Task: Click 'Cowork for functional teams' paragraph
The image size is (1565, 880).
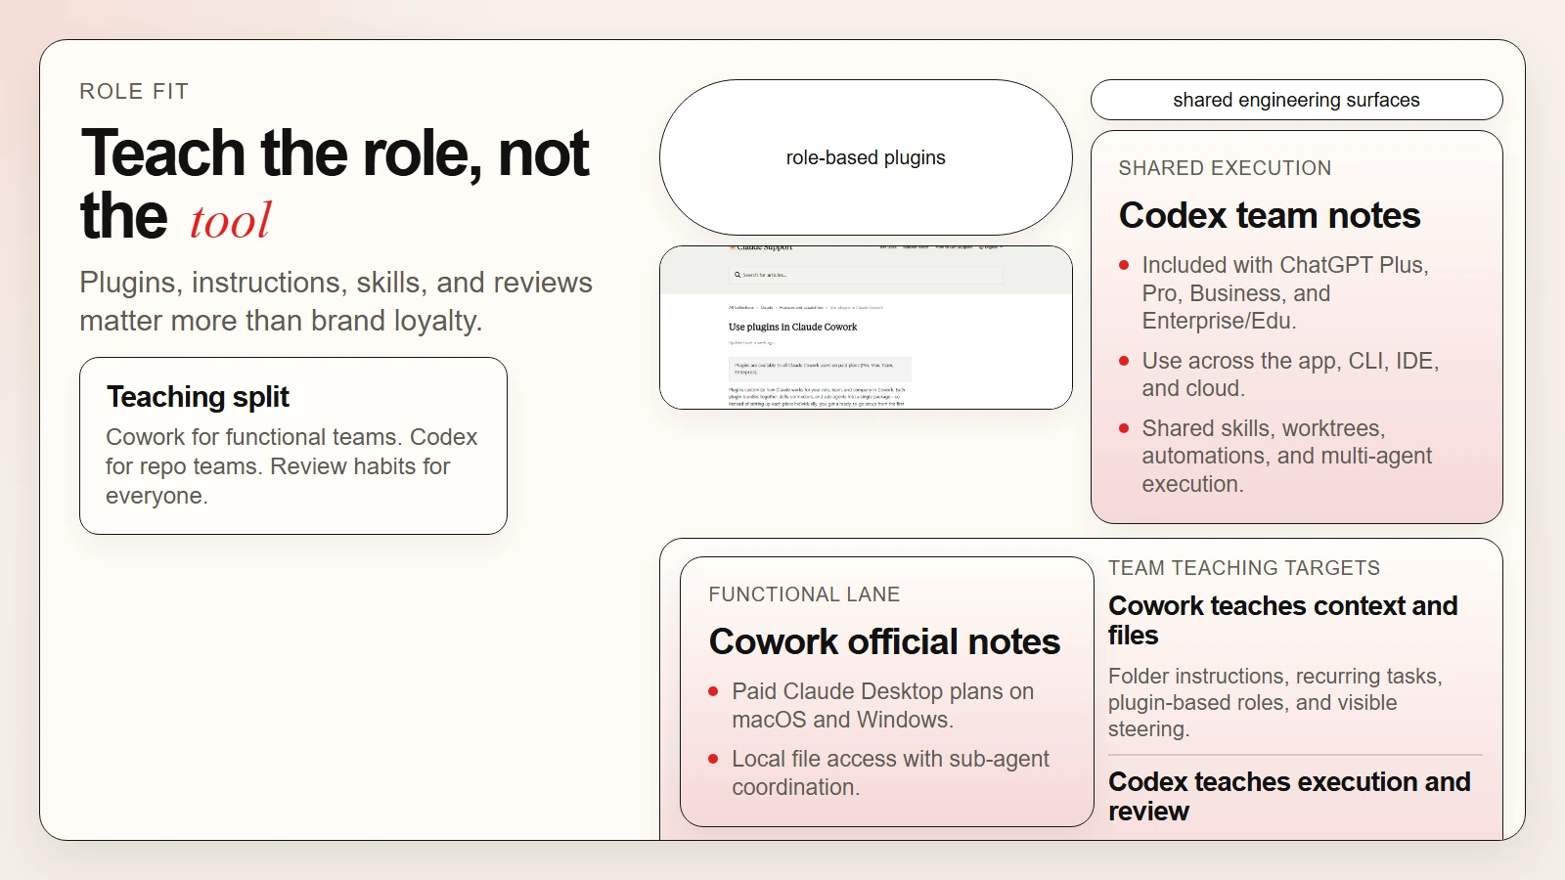Action: pos(291,466)
